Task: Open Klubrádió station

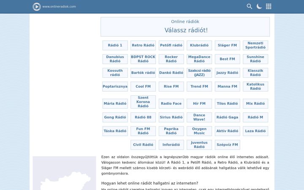Action: click(199, 45)
